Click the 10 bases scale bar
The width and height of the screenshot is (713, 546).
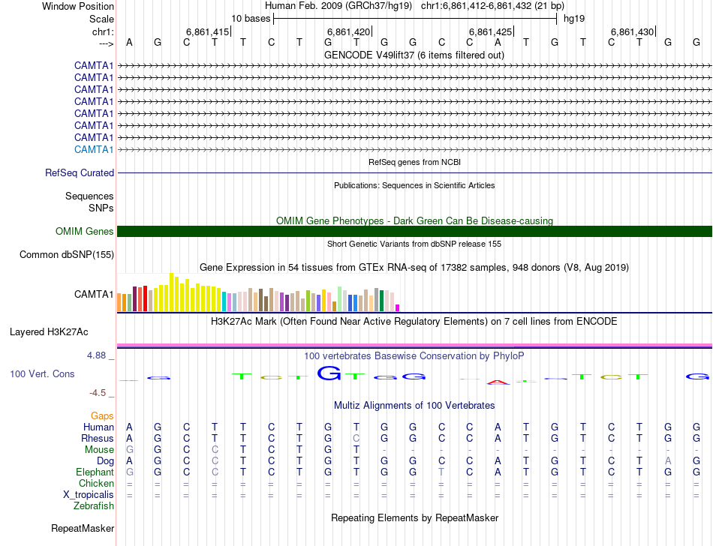click(x=414, y=18)
